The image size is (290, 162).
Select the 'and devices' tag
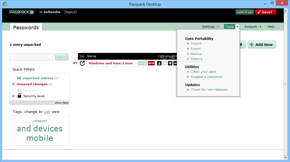39,128
